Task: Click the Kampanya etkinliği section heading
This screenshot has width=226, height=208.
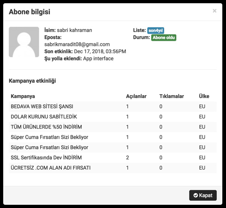Action: (32, 81)
